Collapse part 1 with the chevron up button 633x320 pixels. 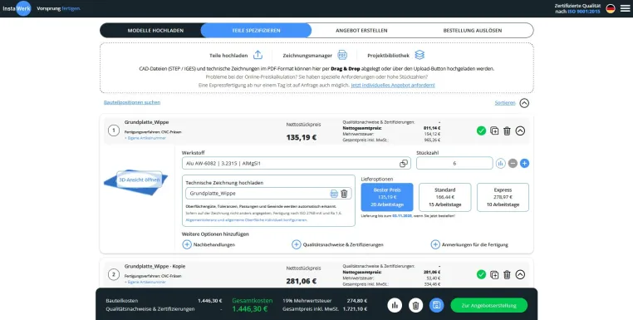(x=520, y=130)
